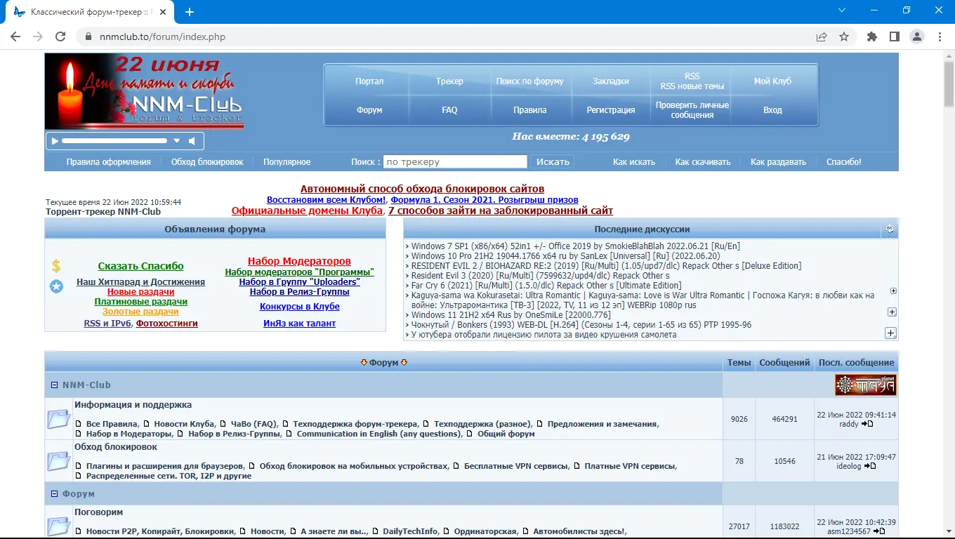The width and height of the screenshot is (955, 539).
Task: Click the folder icon for Поговорим
Action: point(59,526)
